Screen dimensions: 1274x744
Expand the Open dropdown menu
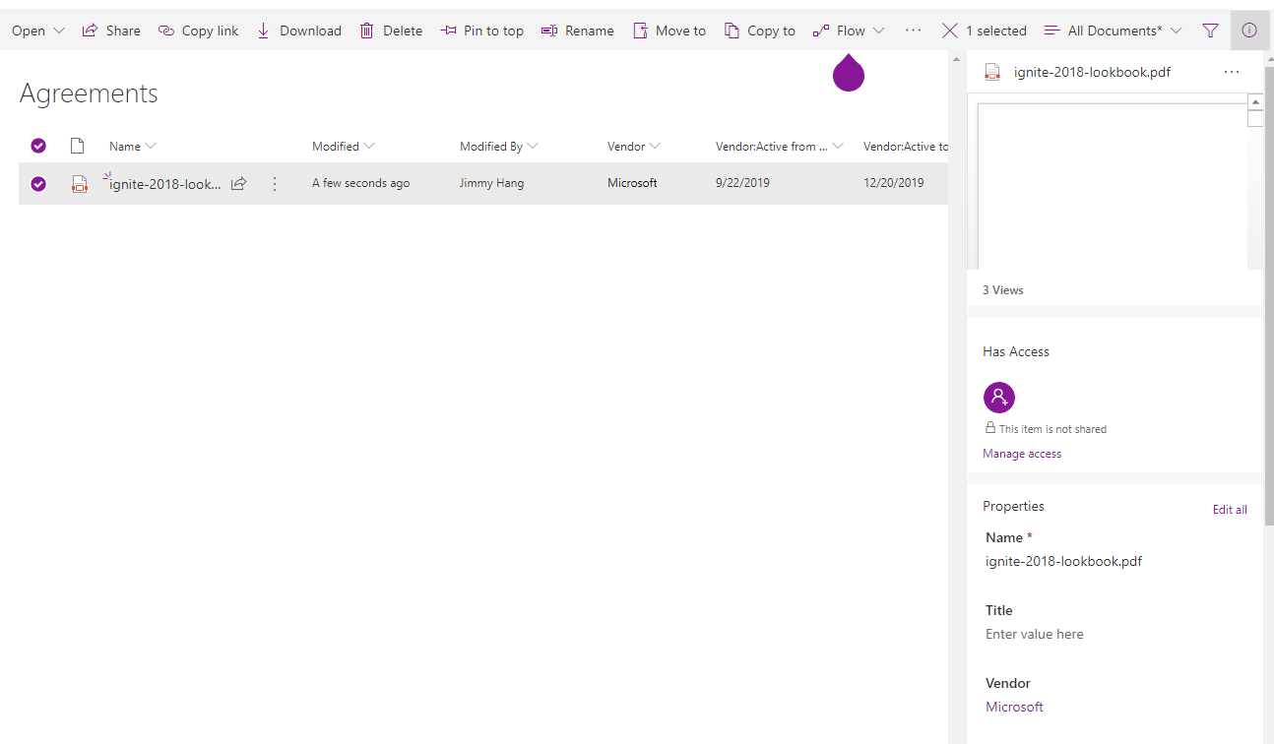click(38, 31)
